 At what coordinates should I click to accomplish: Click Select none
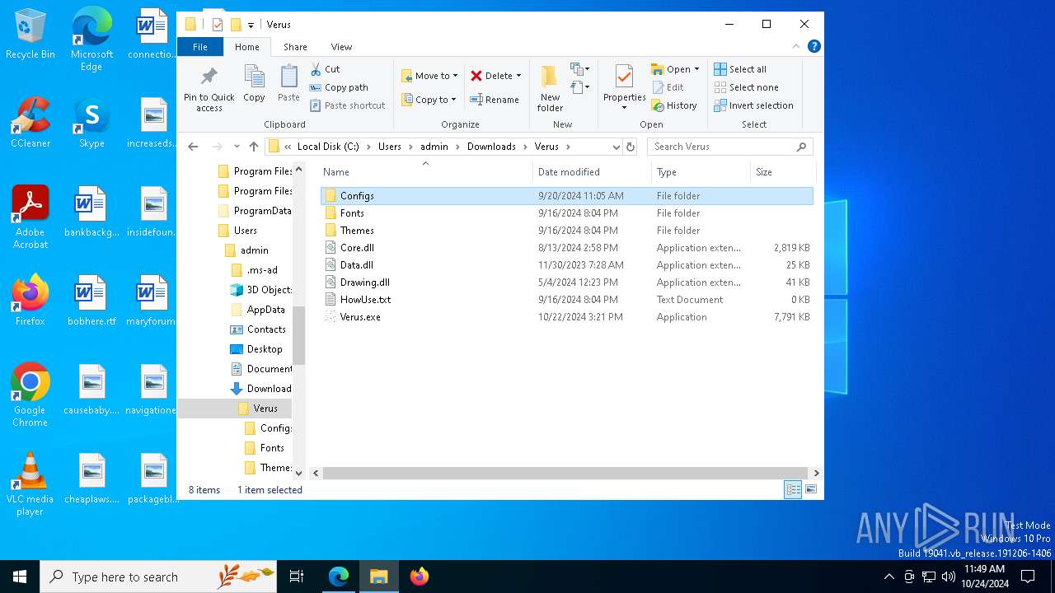click(746, 87)
